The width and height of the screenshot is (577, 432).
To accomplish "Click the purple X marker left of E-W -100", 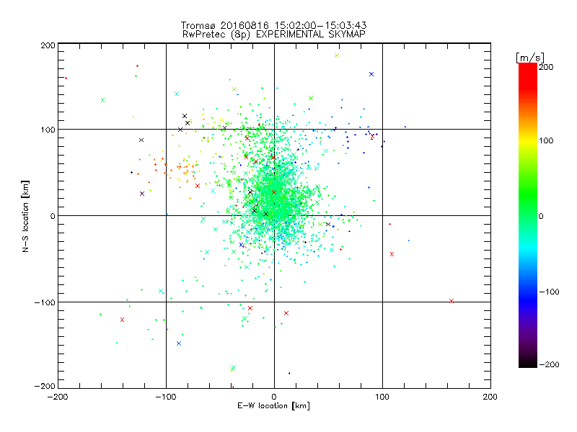I will pyautogui.click(x=142, y=194).
